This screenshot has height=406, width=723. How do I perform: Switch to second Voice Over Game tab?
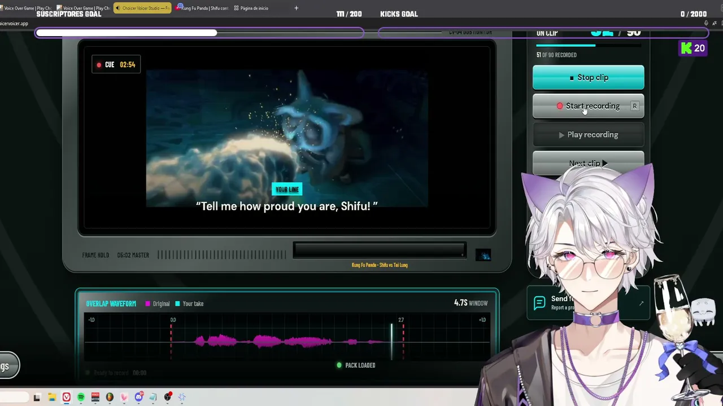click(84, 8)
